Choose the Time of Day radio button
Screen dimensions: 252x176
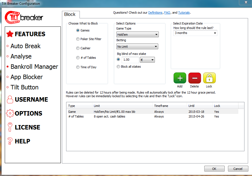78,67
